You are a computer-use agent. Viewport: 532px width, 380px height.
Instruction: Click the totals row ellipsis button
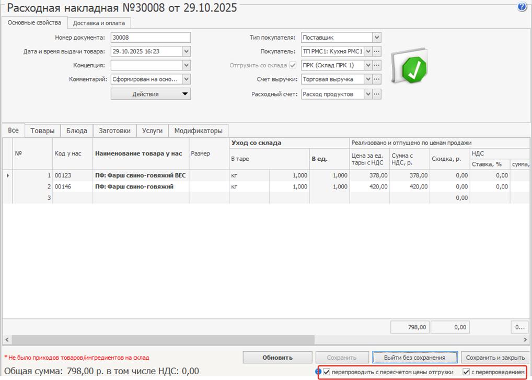tap(519, 327)
